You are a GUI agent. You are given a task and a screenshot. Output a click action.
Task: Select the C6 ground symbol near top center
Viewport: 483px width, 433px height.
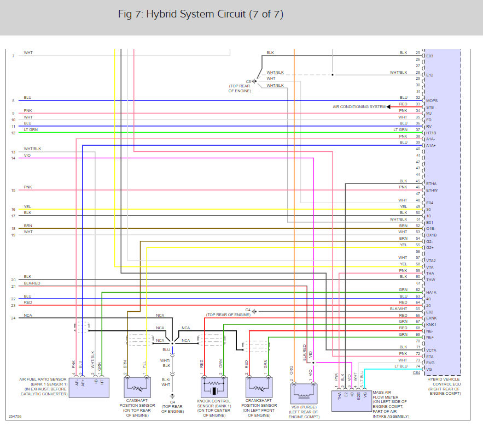point(254,81)
